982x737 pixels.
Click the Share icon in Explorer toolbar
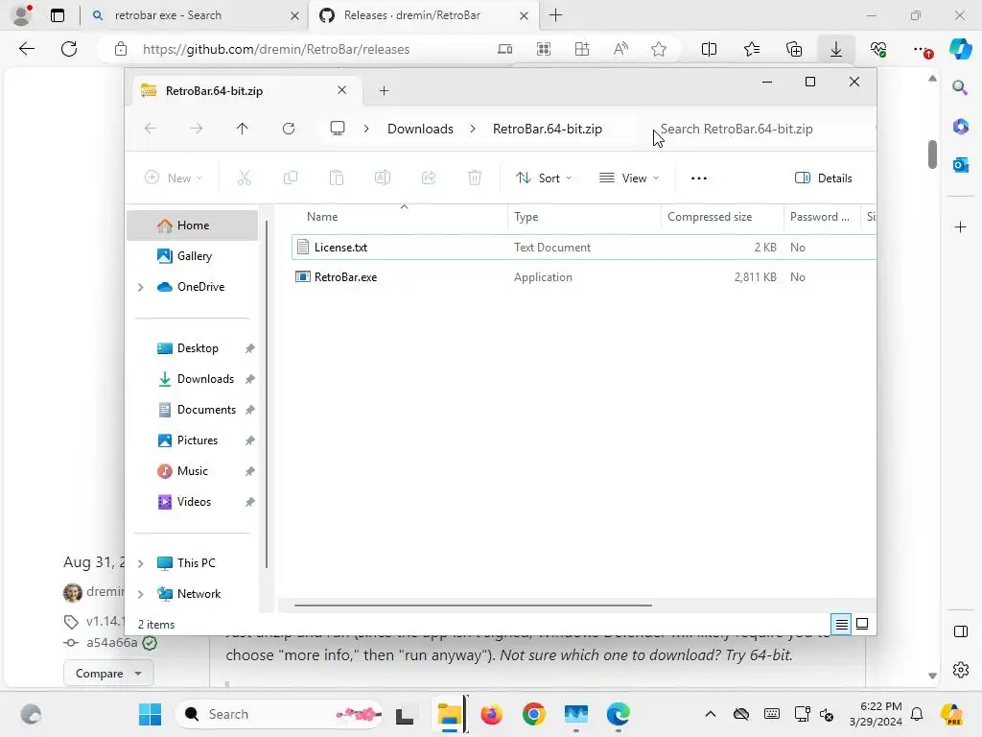pyautogui.click(x=429, y=178)
